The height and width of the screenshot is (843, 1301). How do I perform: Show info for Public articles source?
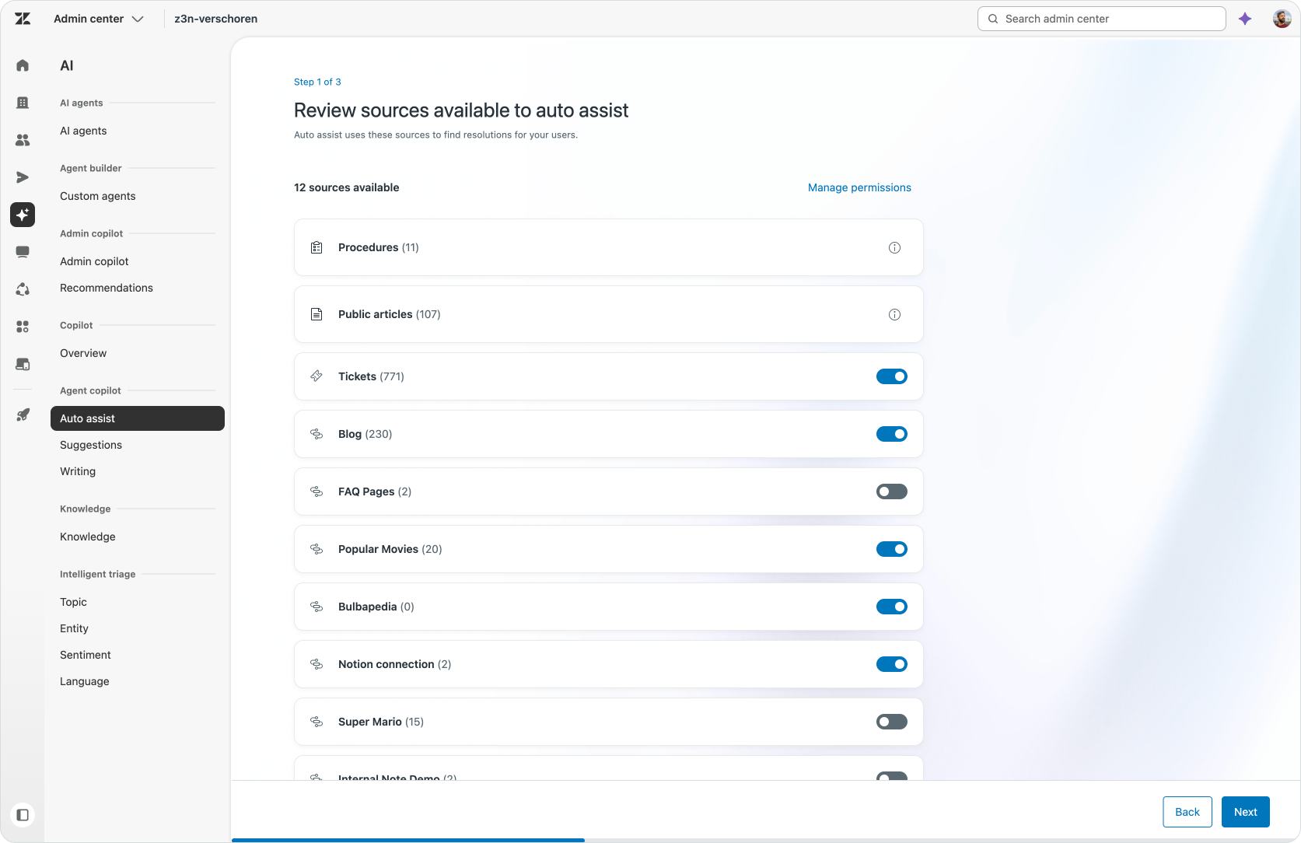[894, 314]
